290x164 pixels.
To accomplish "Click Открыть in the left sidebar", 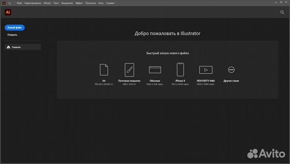I will (12, 35).
